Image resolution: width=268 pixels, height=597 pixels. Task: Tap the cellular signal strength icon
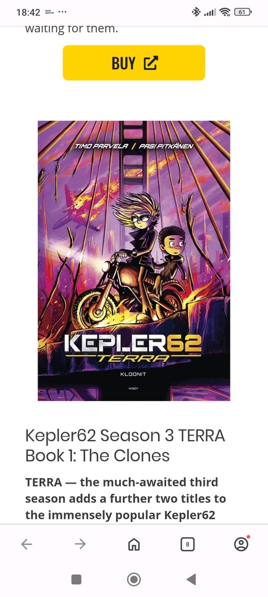point(210,13)
